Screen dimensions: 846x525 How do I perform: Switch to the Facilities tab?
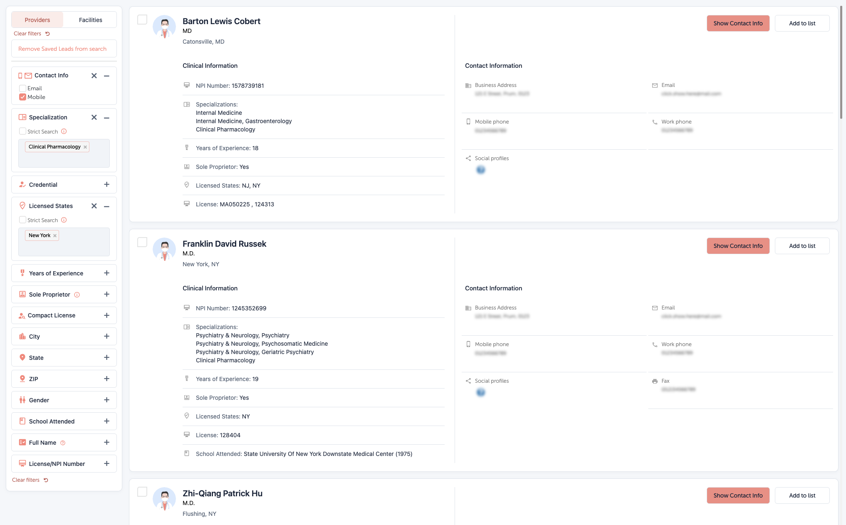pyautogui.click(x=90, y=20)
